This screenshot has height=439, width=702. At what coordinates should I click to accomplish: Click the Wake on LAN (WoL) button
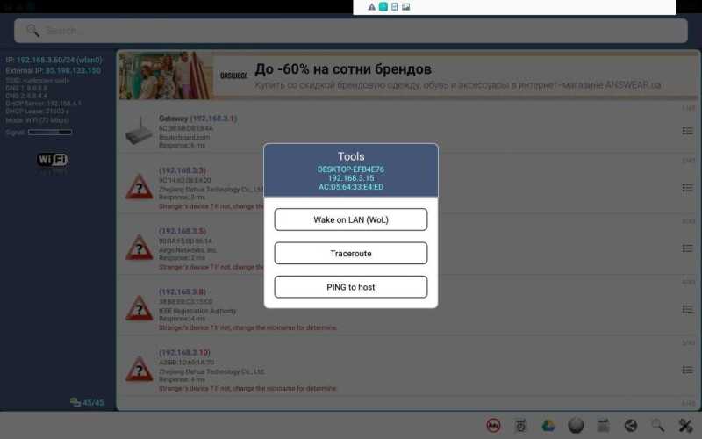pyautogui.click(x=350, y=219)
